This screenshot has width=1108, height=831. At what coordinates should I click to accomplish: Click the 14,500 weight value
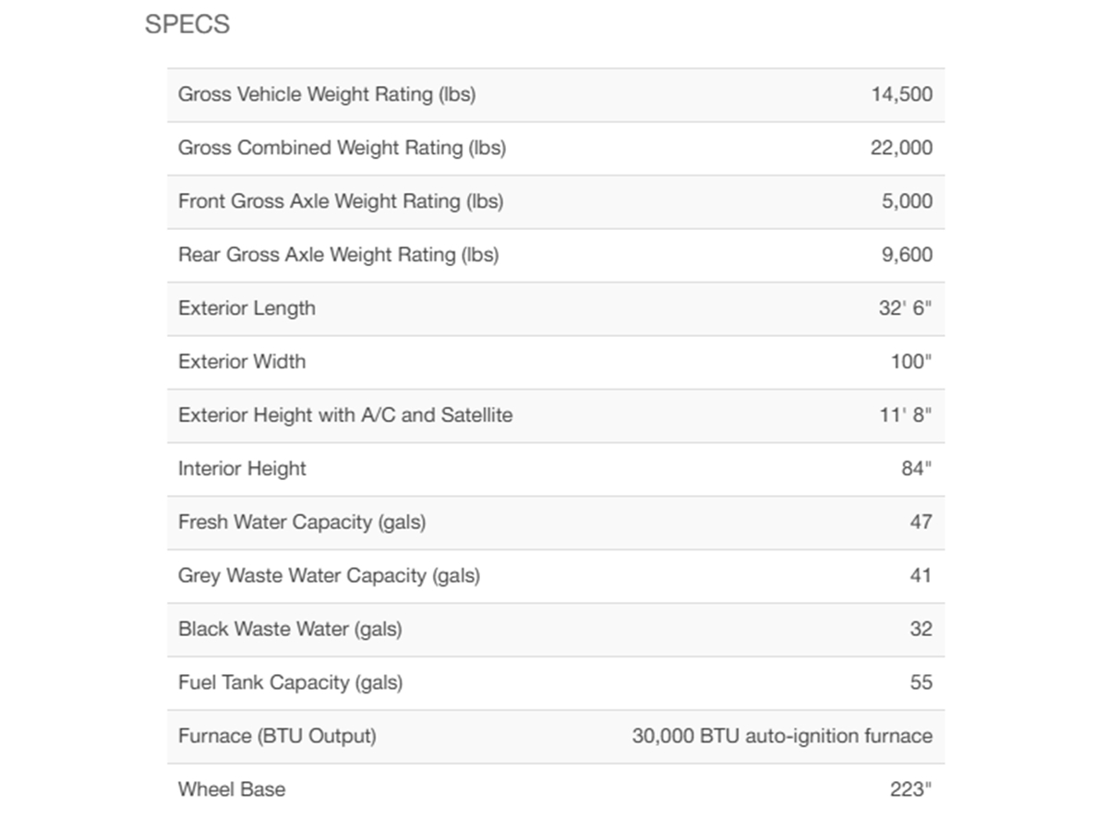click(901, 94)
